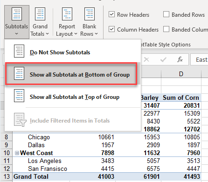208x182 pixels.
Task: Click the Subtotals at Top icon
Action: pos(19,96)
